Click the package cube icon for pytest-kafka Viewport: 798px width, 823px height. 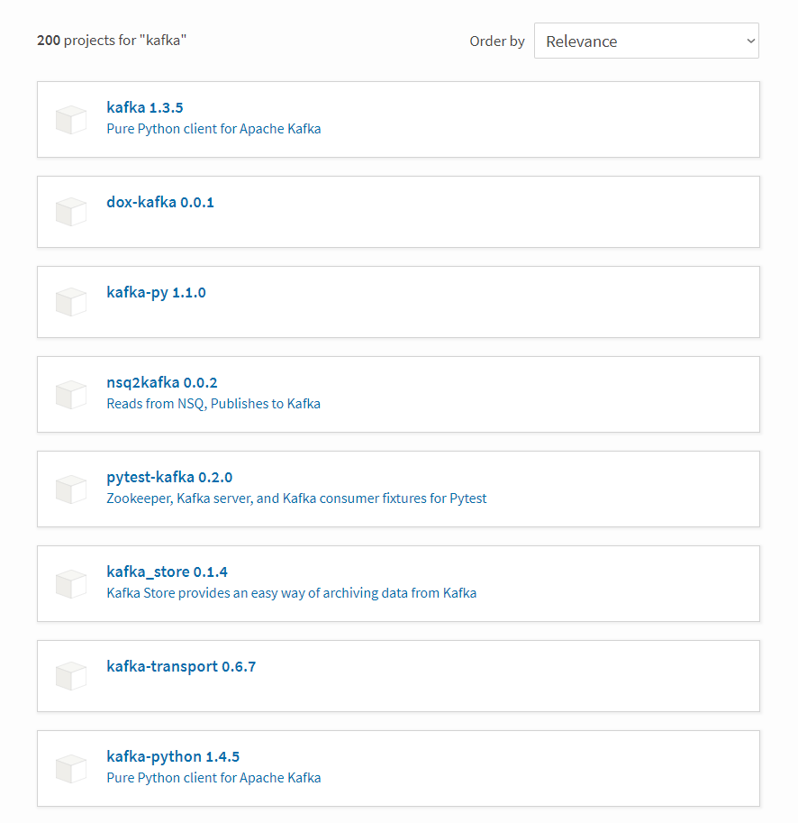71,489
